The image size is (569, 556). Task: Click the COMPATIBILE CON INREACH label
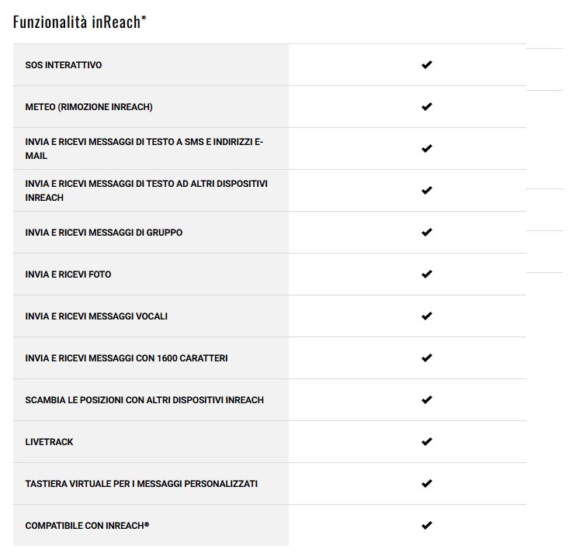(87, 526)
